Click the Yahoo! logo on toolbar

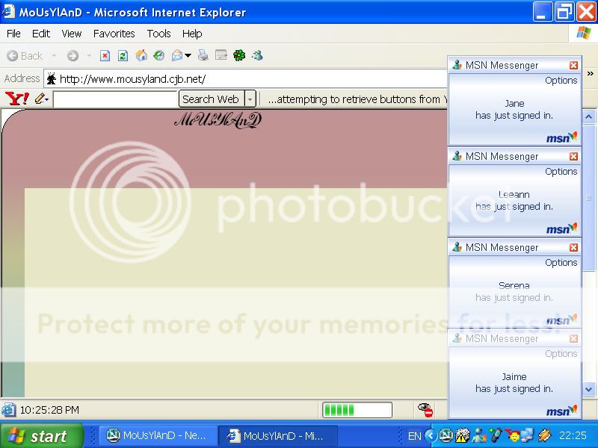point(16,99)
